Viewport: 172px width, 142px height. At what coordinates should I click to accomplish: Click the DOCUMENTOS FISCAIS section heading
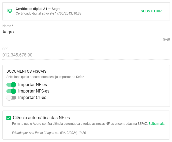(x=27, y=71)
